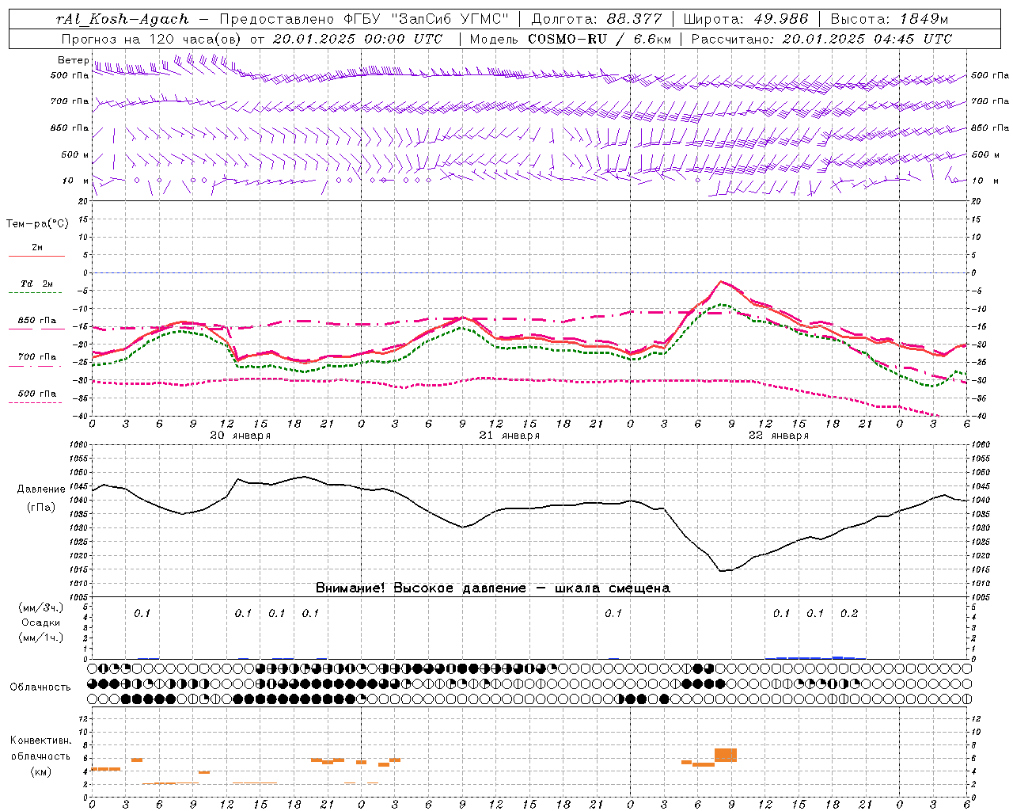Image resolution: width=1013 pixels, height=811 pixels.
Task: Click the 22 января date label
Action: pyautogui.click(x=779, y=436)
